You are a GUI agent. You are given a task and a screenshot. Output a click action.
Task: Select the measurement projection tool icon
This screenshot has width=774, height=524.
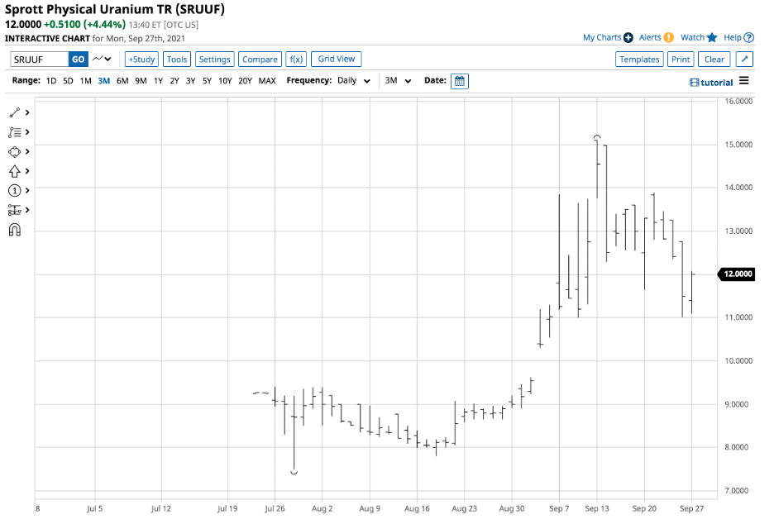coord(14,210)
